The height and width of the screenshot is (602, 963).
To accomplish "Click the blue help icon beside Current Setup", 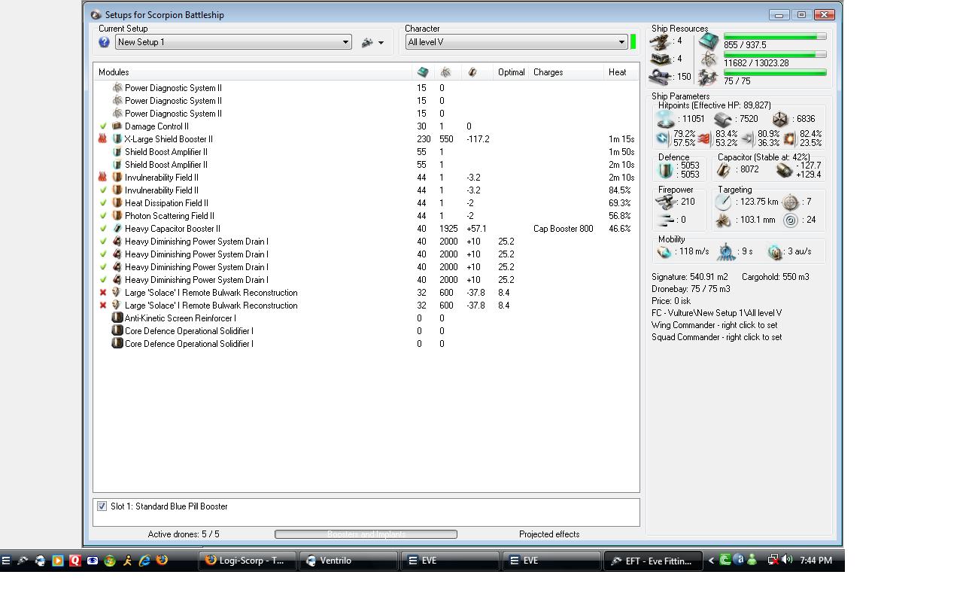I will coord(104,42).
